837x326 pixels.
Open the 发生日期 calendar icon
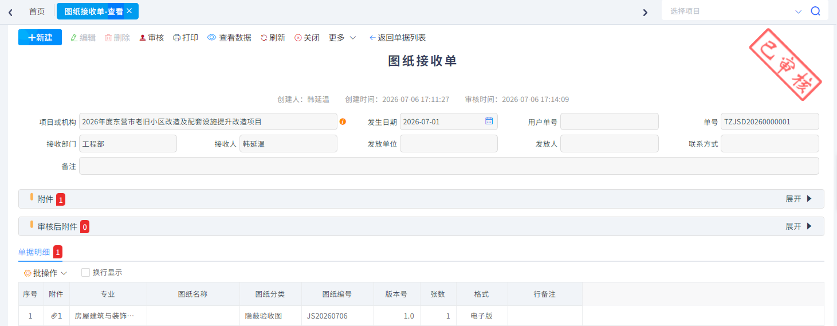click(x=489, y=121)
